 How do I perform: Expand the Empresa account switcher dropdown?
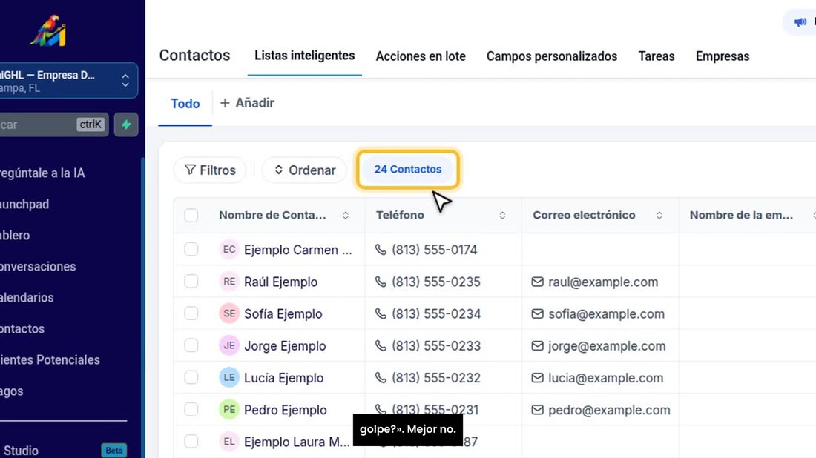pyautogui.click(x=68, y=81)
